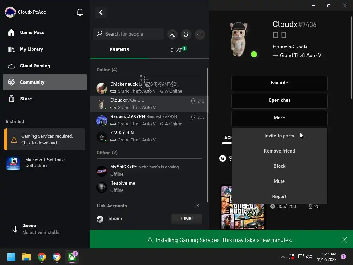Click the Favorite button
The image size is (353, 265).
(x=279, y=83)
